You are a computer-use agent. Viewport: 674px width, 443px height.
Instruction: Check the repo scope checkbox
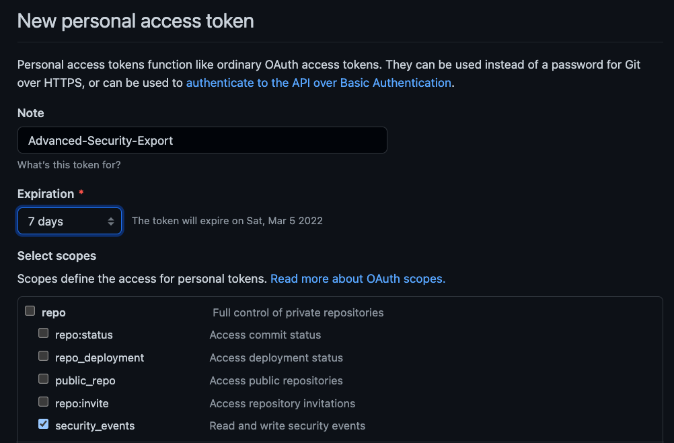(30, 311)
